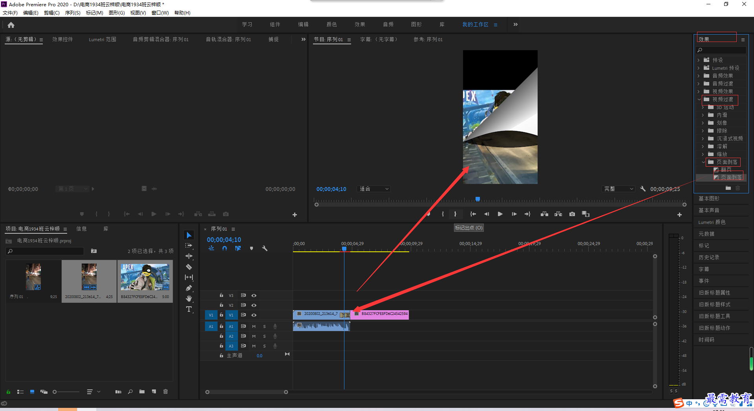Viewport: 754px width, 411px height.
Task: Collapse the 视频过渡 folder
Action: coord(699,99)
